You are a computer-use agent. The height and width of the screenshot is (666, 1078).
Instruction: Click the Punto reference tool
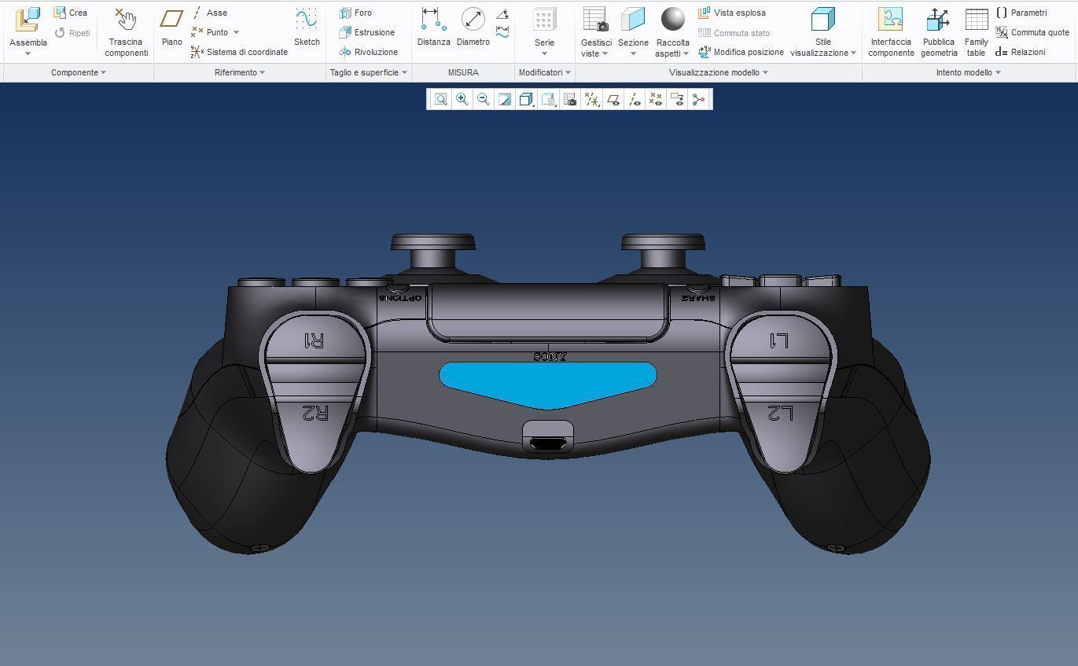pyautogui.click(x=209, y=32)
